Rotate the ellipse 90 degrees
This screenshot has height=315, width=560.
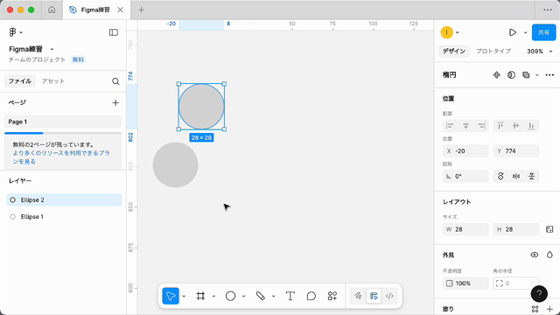500,177
